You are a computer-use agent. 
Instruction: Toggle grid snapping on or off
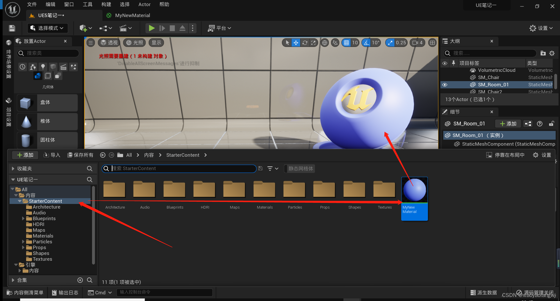coord(346,43)
